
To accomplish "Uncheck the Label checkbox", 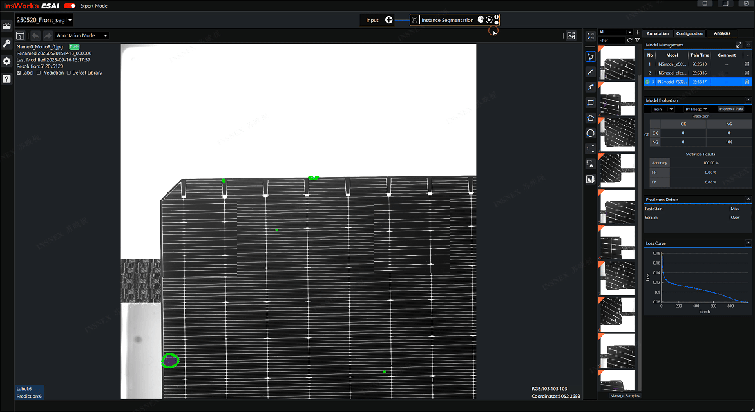I will coord(19,73).
